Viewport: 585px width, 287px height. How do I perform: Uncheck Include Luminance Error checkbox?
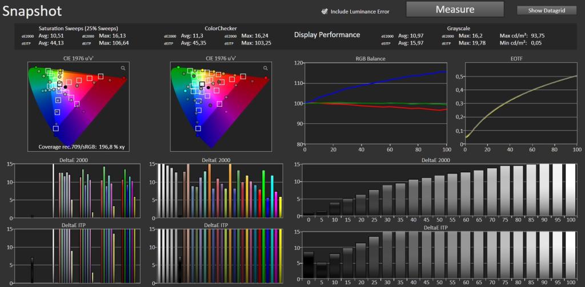(324, 11)
